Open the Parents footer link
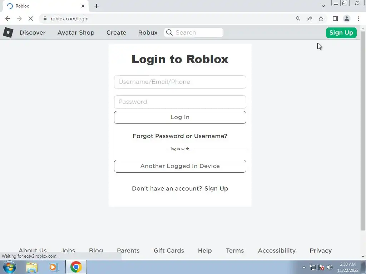366x274 pixels. 128,250
